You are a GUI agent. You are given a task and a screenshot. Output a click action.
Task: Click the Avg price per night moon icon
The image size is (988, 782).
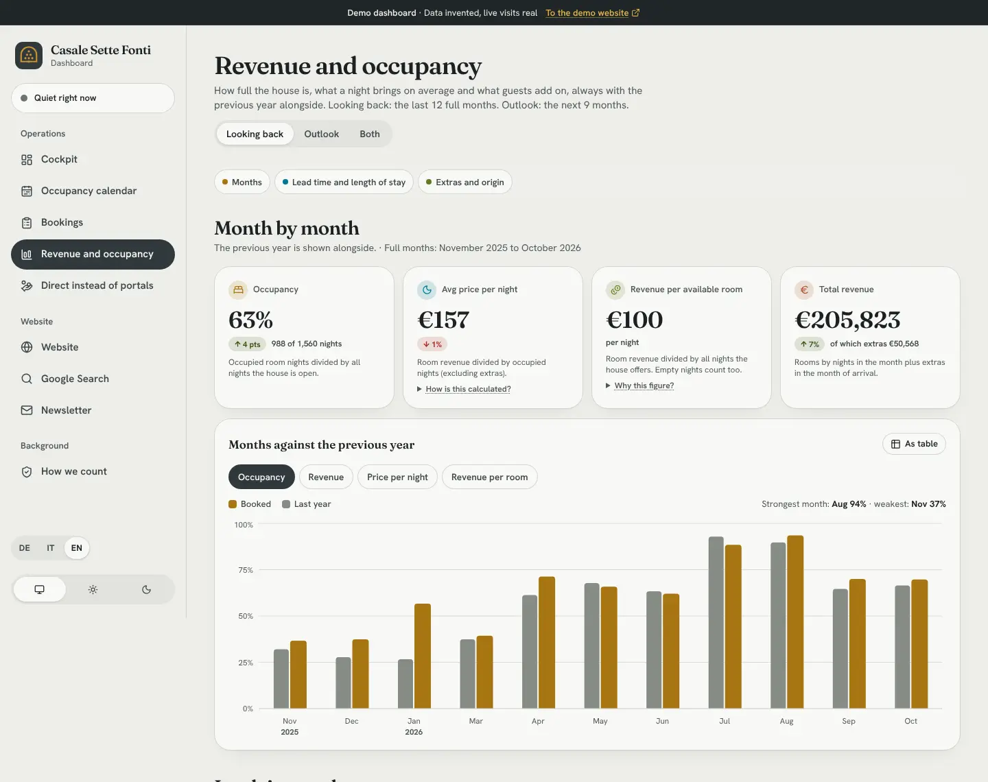point(427,289)
